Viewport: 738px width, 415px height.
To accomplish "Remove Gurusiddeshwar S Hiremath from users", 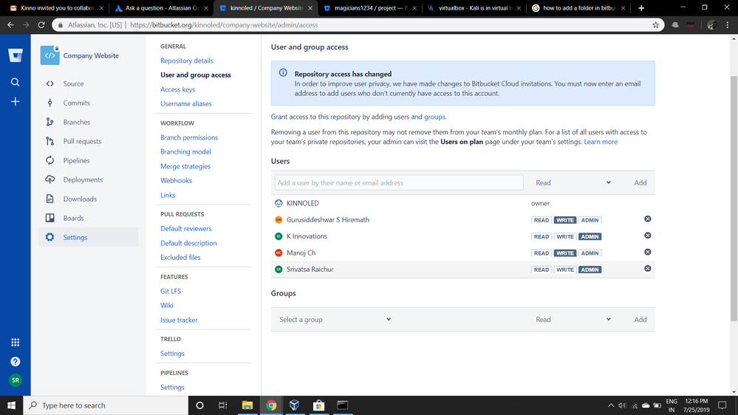I will coord(648,219).
